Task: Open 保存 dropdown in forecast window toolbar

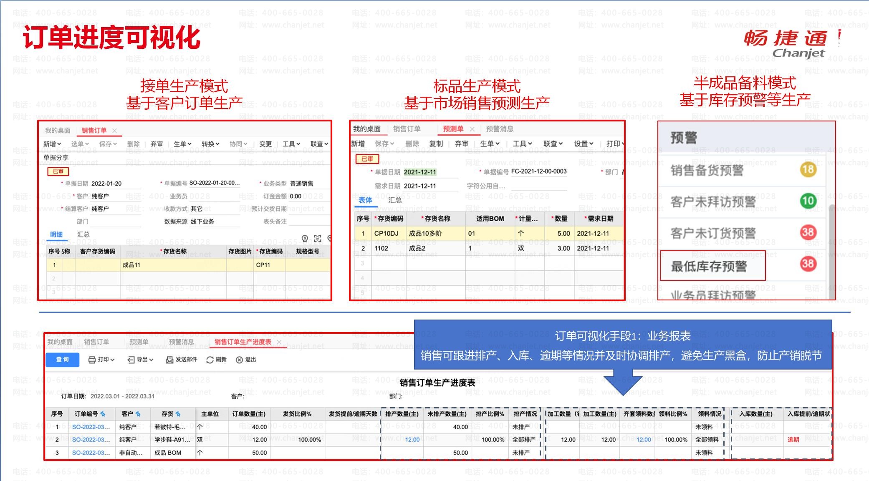Action: tap(384, 144)
